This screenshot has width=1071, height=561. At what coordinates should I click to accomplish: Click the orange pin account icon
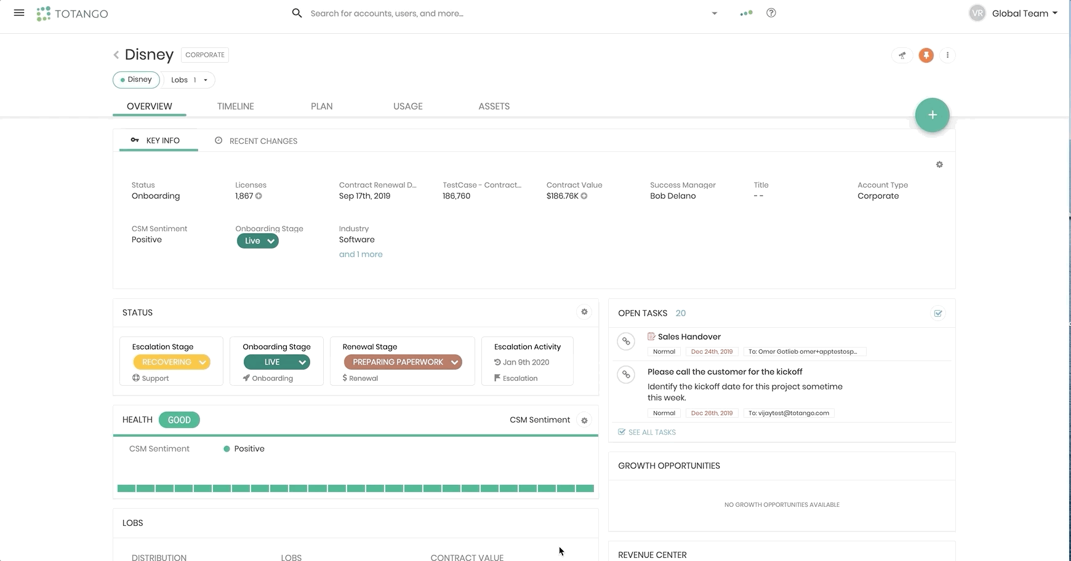926,55
